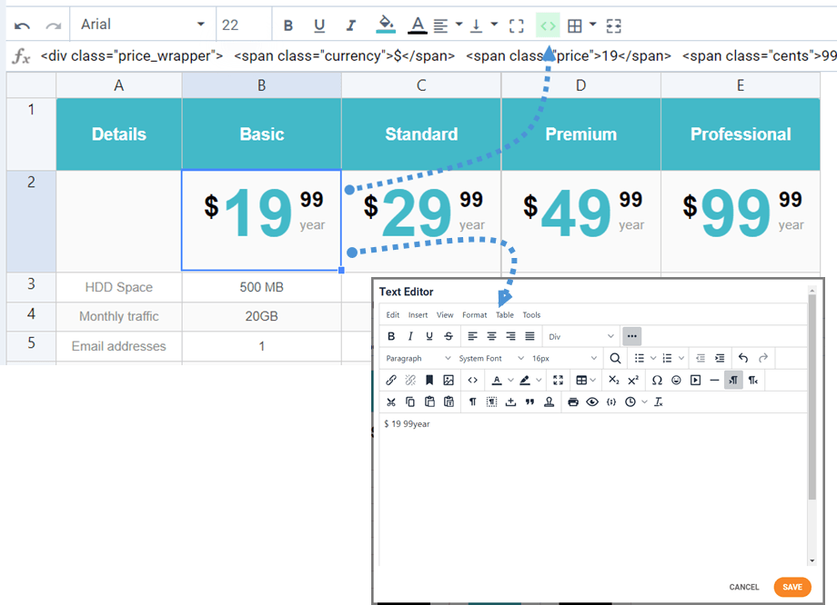The image size is (837, 605).
Task: Select the Standard $29 price cell
Action: [x=421, y=220]
